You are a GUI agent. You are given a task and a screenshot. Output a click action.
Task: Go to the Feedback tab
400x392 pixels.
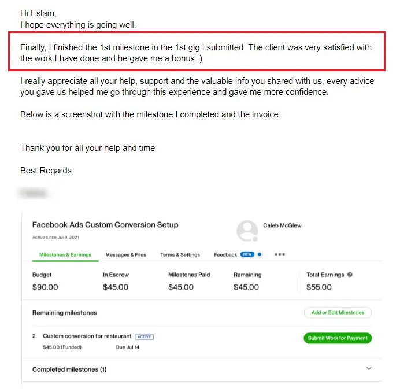tap(225, 255)
